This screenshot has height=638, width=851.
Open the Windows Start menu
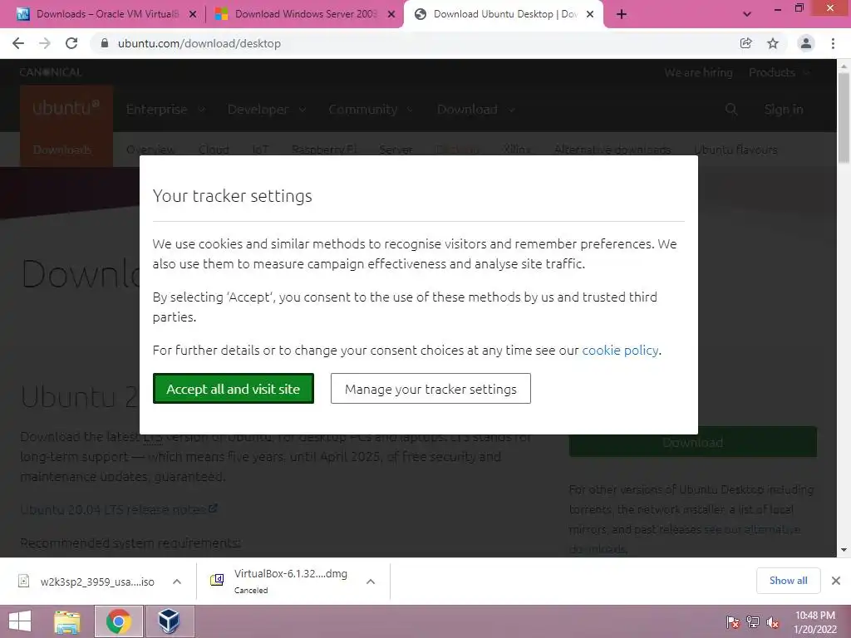point(20,621)
